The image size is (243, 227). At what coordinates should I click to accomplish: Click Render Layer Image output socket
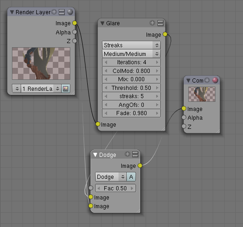(74, 23)
